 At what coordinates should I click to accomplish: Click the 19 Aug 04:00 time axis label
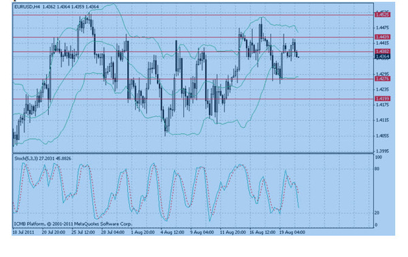pyautogui.click(x=292, y=232)
